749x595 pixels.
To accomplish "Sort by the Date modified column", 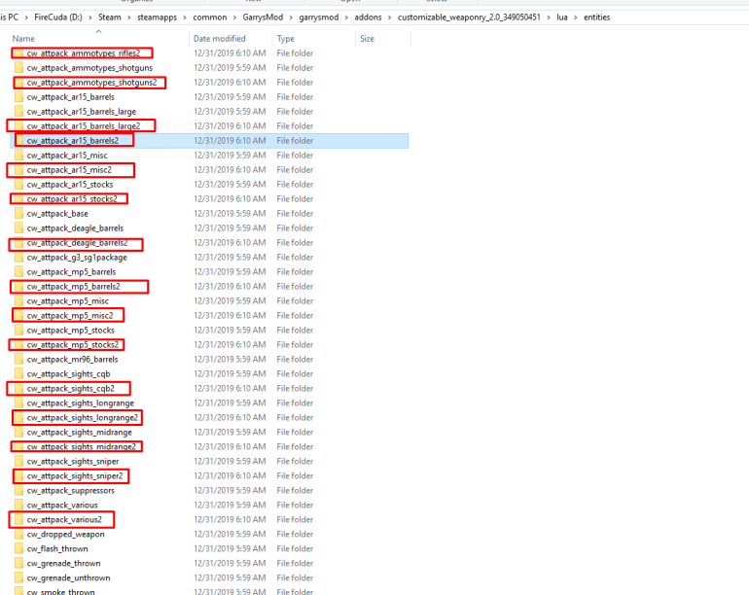I will point(219,39).
